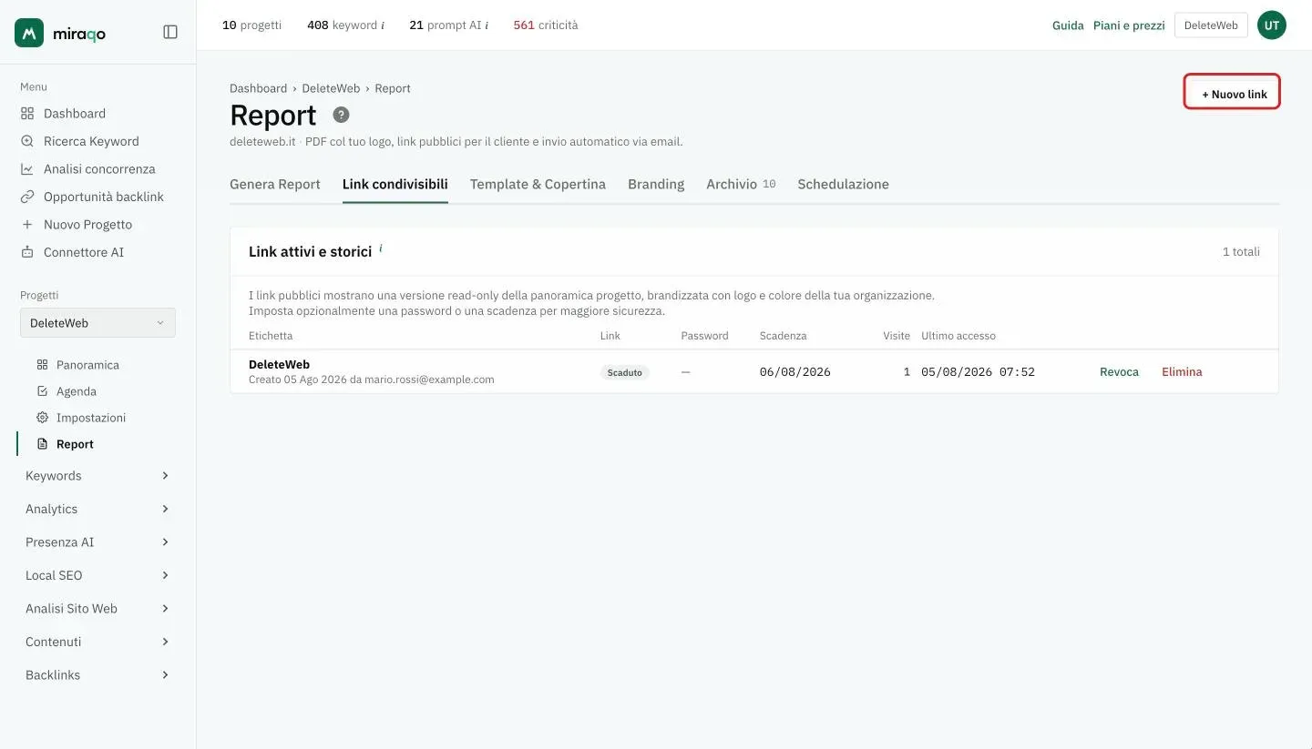Screen dimensions: 1312x749
Task: Click the info icon next to prompt AI
Action: pyautogui.click(x=487, y=25)
